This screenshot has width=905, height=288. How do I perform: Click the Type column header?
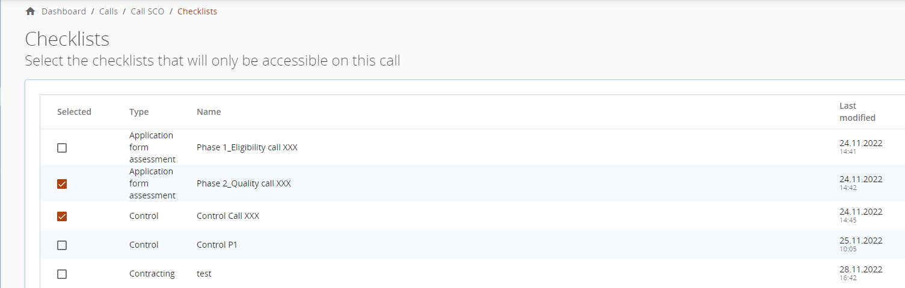tap(139, 112)
